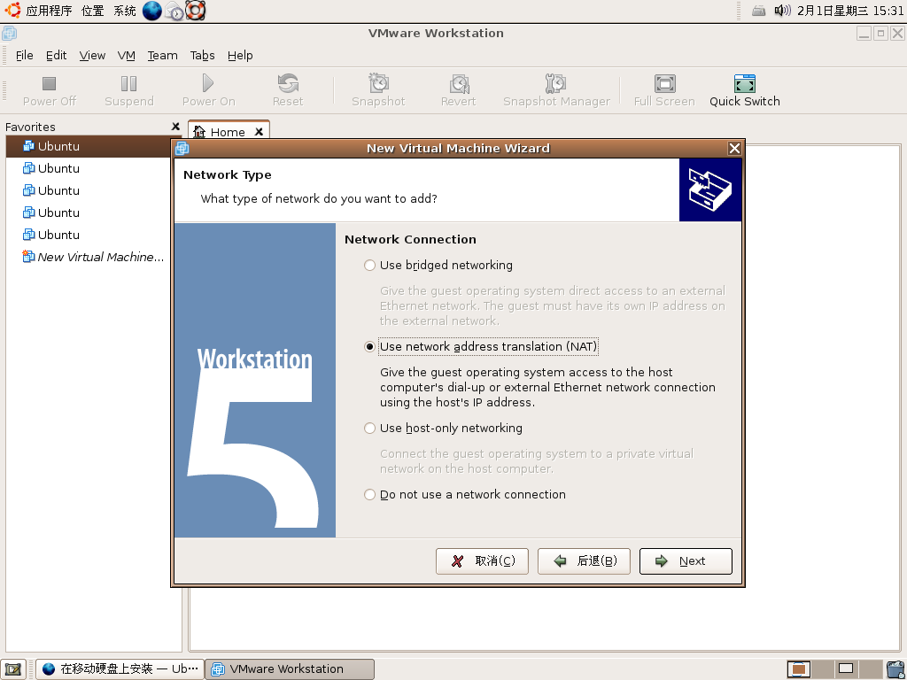Viewport: 907px width, 680px height.
Task: Close the Favorites sidebar panel
Action: [176, 127]
